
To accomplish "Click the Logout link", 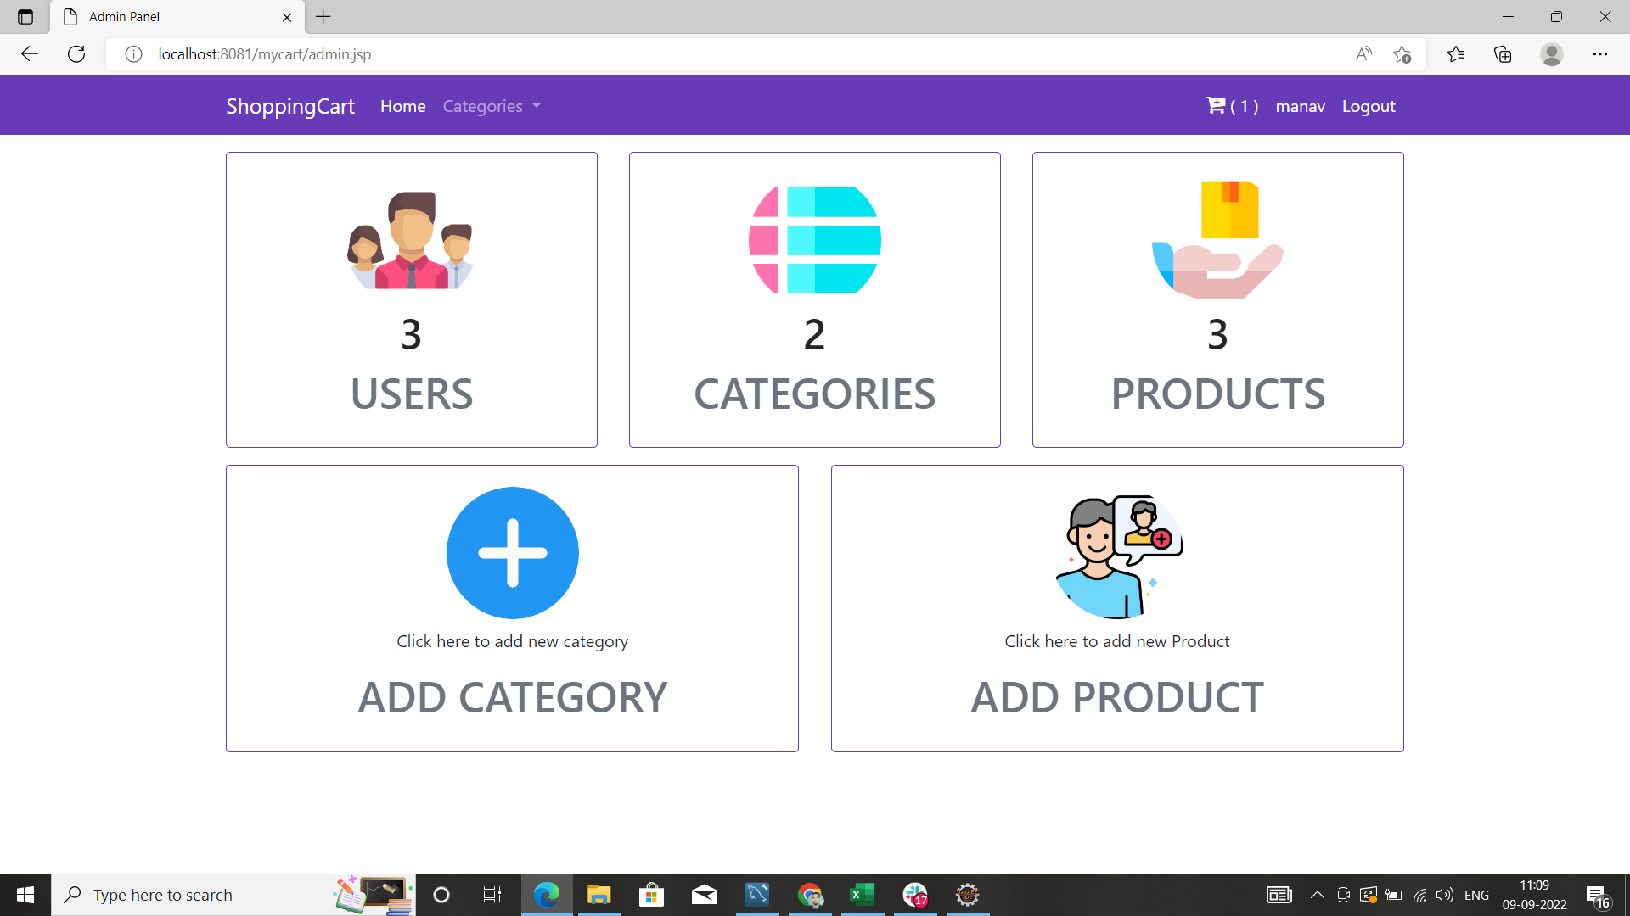I will click(1368, 106).
